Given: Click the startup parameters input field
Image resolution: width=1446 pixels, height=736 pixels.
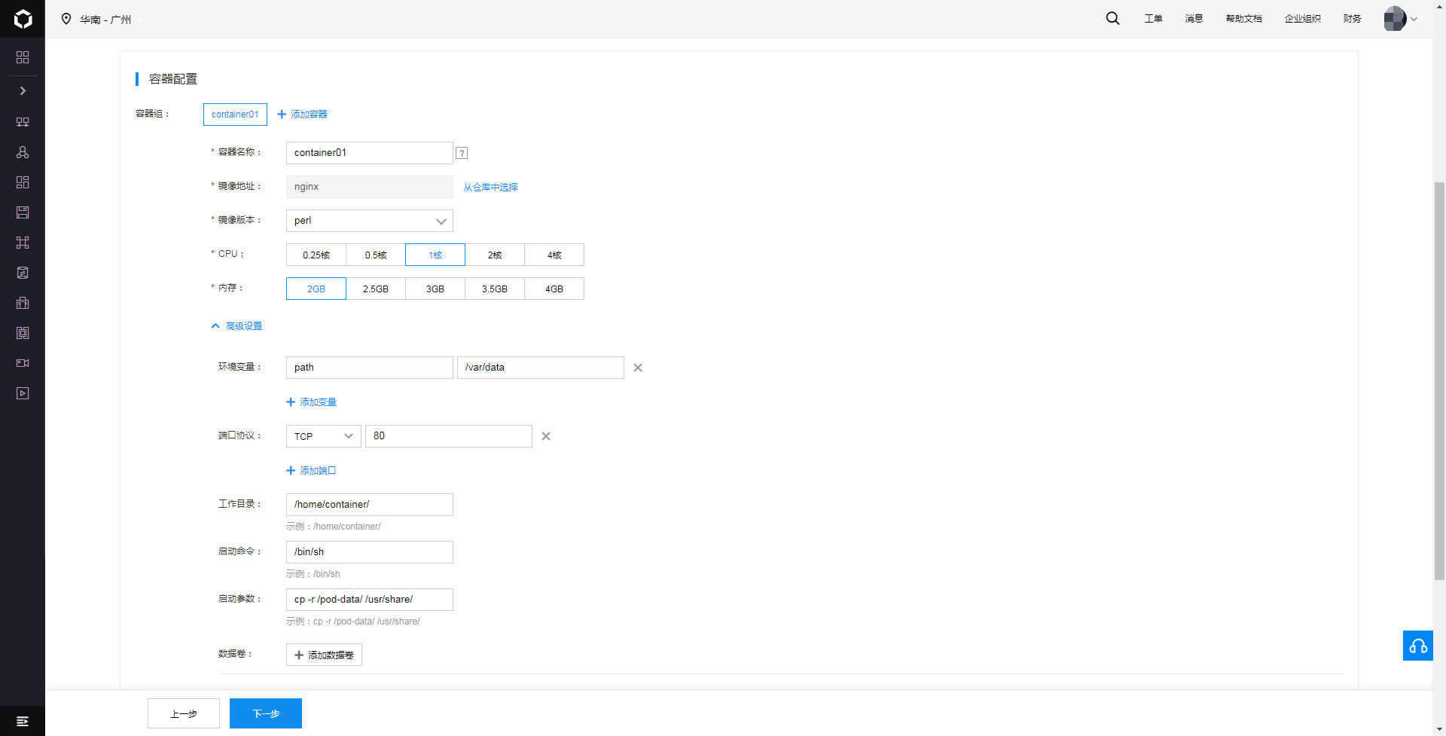Looking at the screenshot, I should 369,600.
